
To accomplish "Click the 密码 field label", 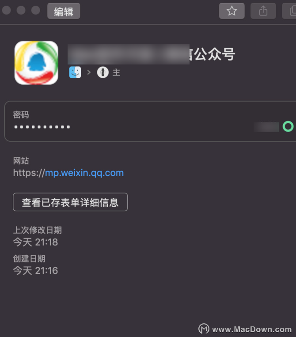I will pyautogui.click(x=21, y=115).
